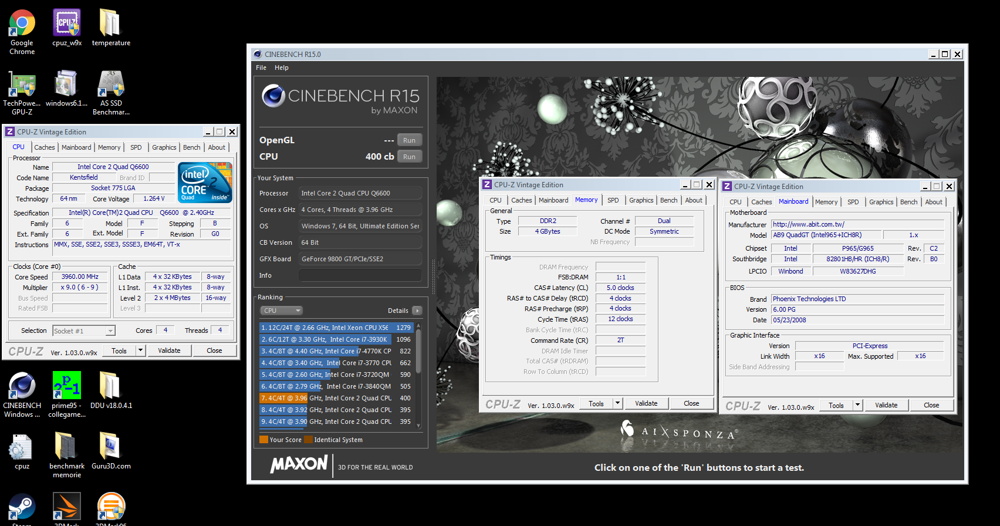Click Close in CPU-Z Mainboard window
Viewport: 1000px width, 526px height.
point(931,405)
